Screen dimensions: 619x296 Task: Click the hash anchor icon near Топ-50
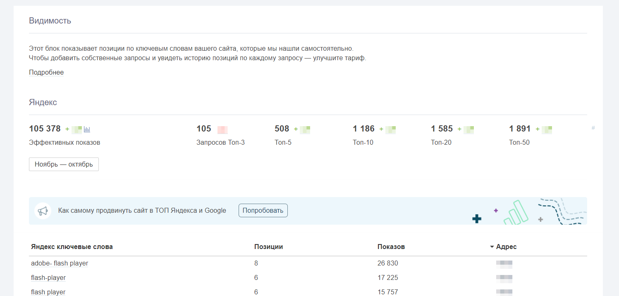pos(593,128)
